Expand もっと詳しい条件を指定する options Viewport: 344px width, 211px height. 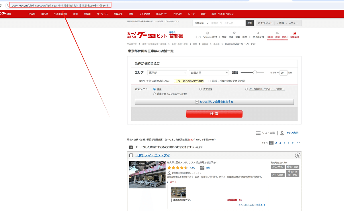(x=214, y=102)
